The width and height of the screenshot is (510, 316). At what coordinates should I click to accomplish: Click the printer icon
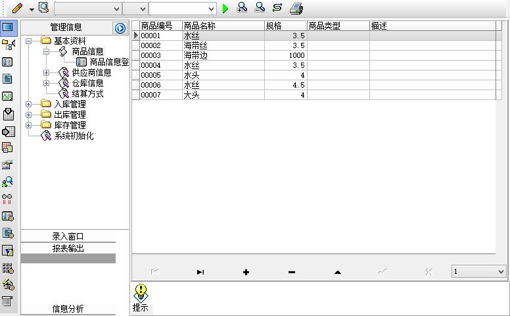(x=296, y=9)
